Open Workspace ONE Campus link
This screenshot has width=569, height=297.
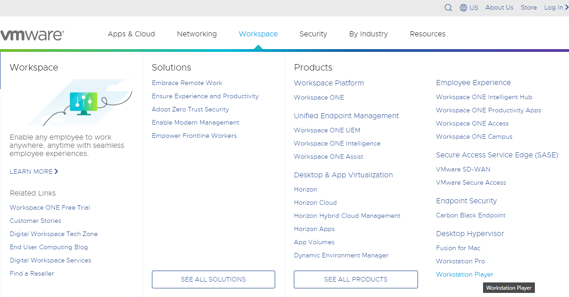(x=474, y=136)
